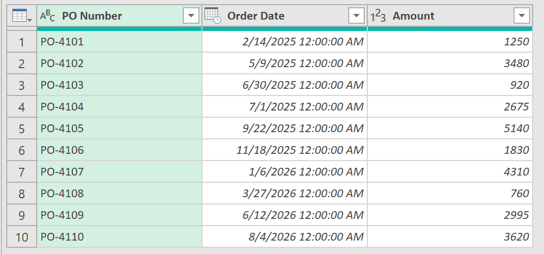544x254 pixels.
Task: Open the table options menu icon
Action: [22, 15]
